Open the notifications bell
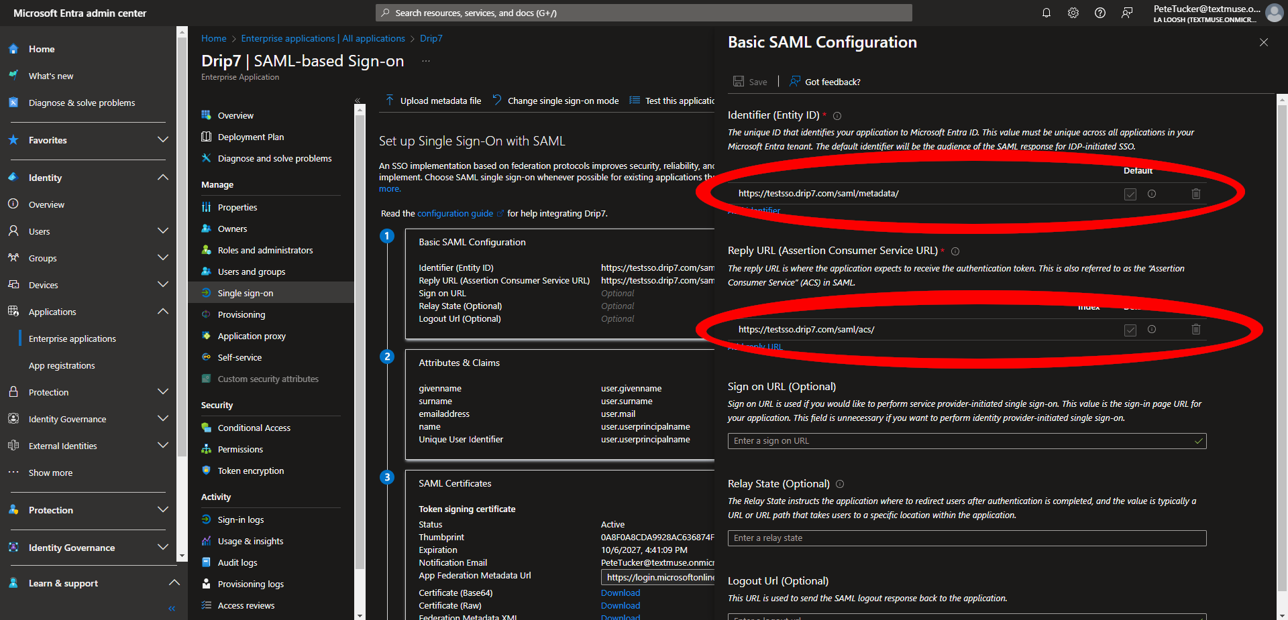 [1046, 13]
